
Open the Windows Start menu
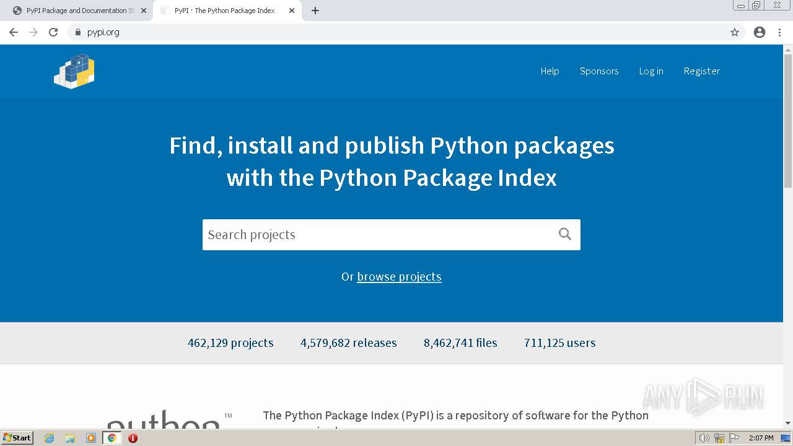click(x=17, y=437)
